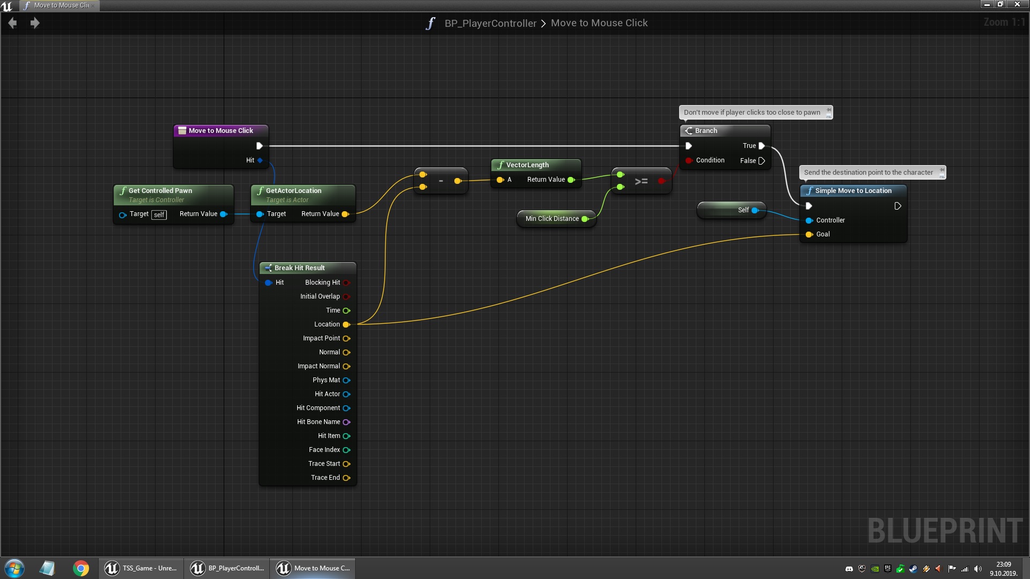Click the Branch False execution pin
This screenshot has width=1030, height=579.
[x=761, y=161]
